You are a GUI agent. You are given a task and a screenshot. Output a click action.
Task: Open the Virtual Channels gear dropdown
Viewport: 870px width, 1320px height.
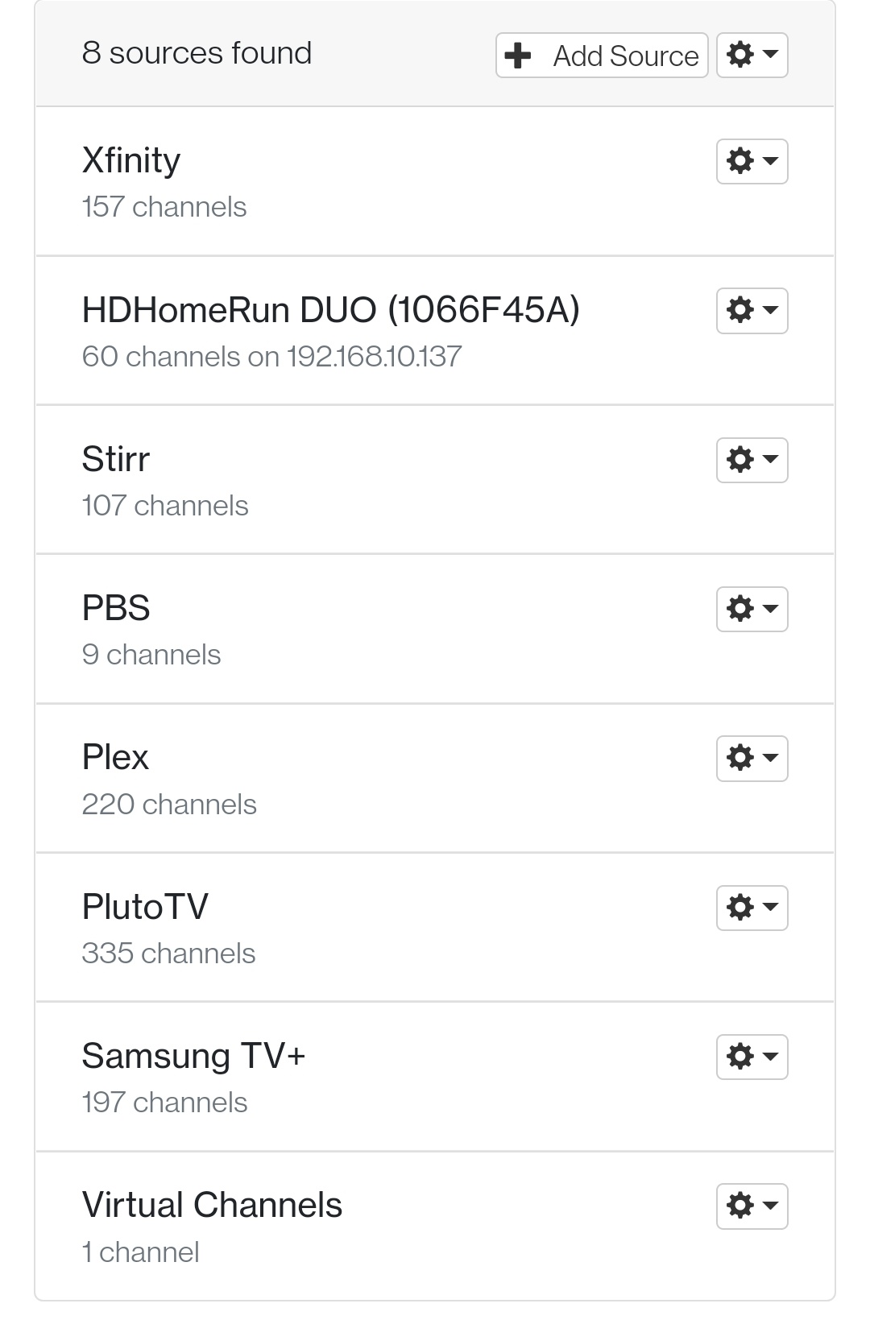click(x=752, y=1206)
